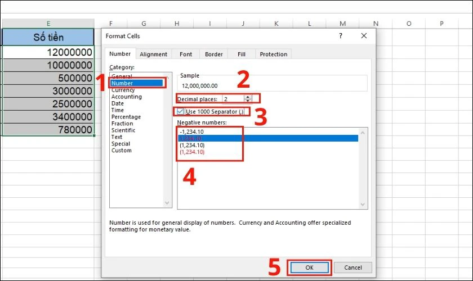
Task: Select column O header
Action: (x=409, y=24)
